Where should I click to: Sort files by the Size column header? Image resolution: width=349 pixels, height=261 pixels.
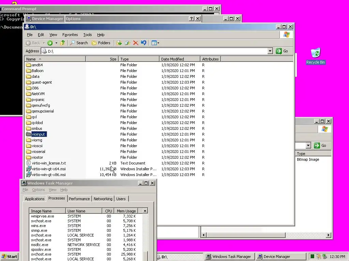(x=102, y=59)
